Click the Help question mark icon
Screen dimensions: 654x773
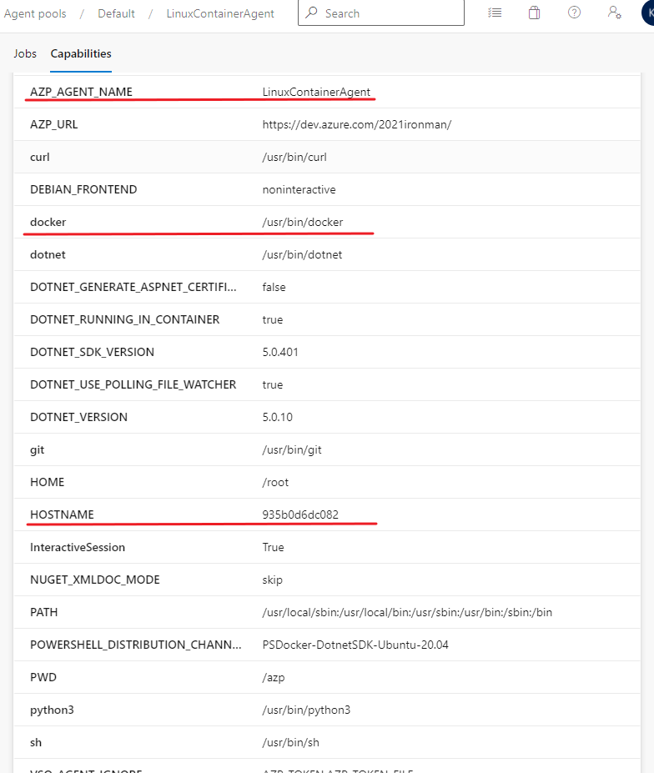(x=574, y=13)
